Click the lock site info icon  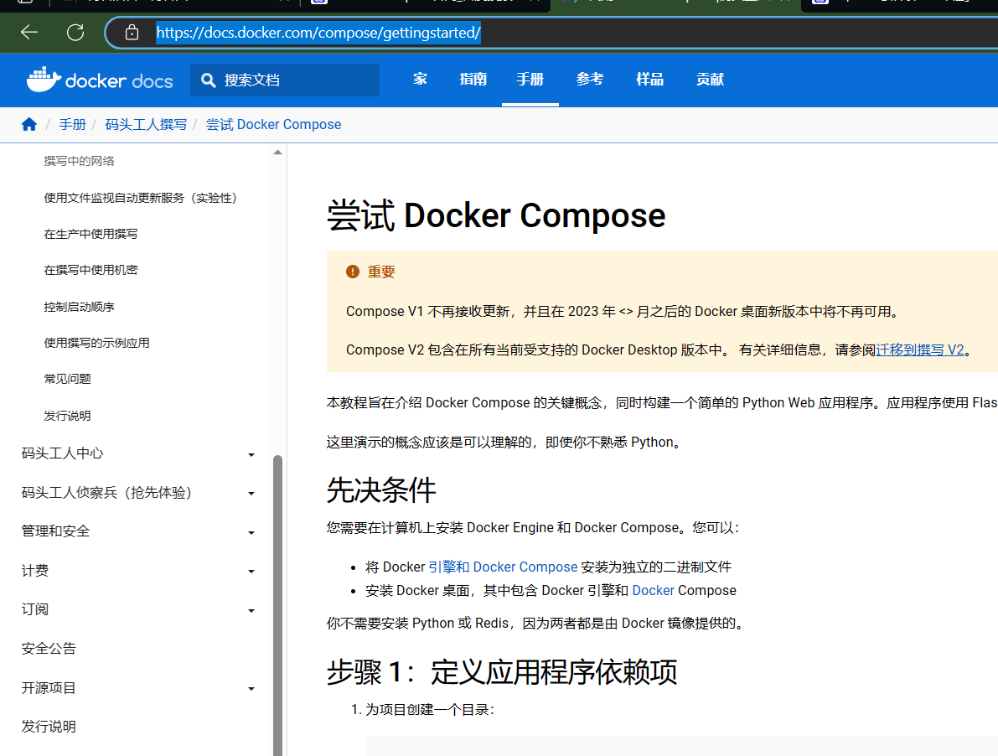[132, 33]
